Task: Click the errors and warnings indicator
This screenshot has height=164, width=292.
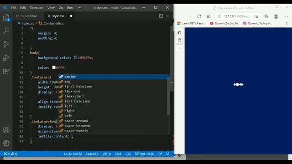Action: pyautogui.click(x=10, y=154)
